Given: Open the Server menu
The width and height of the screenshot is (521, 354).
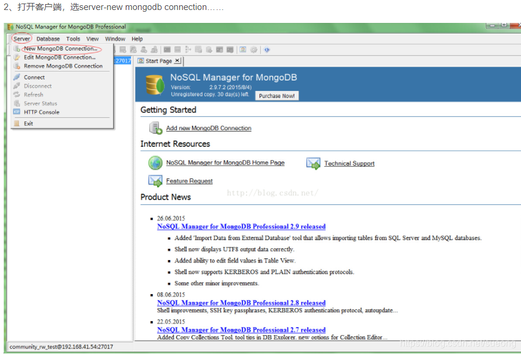Looking at the screenshot, I should (x=22, y=39).
